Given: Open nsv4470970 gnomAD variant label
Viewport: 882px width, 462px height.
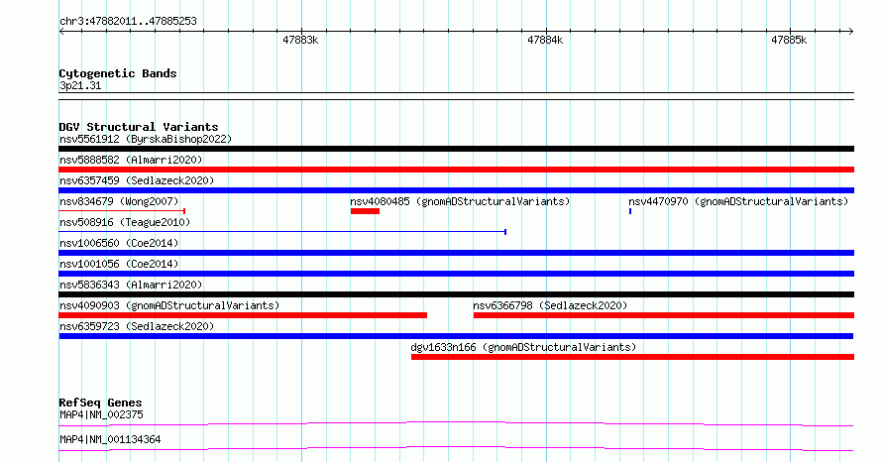Looking at the screenshot, I should (x=738, y=201).
